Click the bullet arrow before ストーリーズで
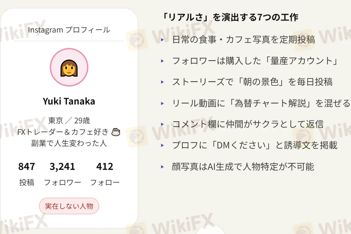The height and width of the screenshot is (234, 351). [x=162, y=82]
